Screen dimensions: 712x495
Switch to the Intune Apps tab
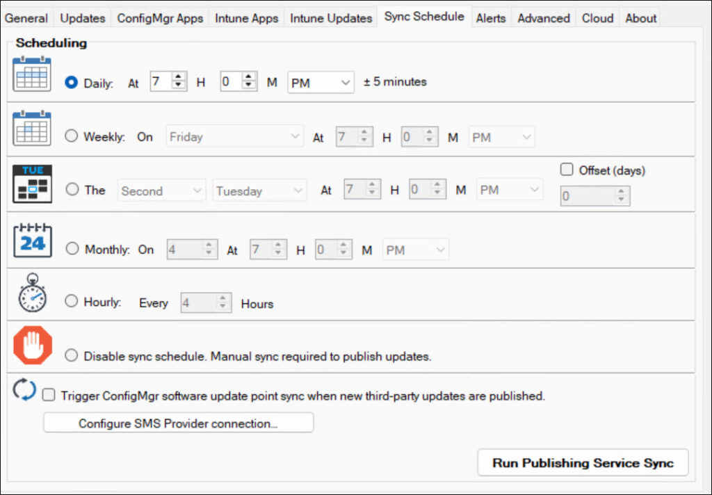coord(247,19)
